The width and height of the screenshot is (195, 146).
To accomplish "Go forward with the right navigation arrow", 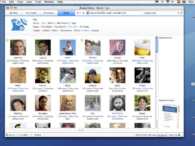I will pos(80,13).
